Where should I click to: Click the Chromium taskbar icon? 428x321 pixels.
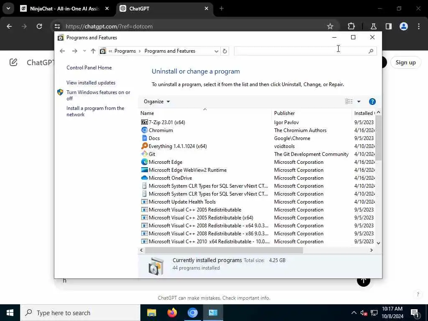(x=192, y=313)
